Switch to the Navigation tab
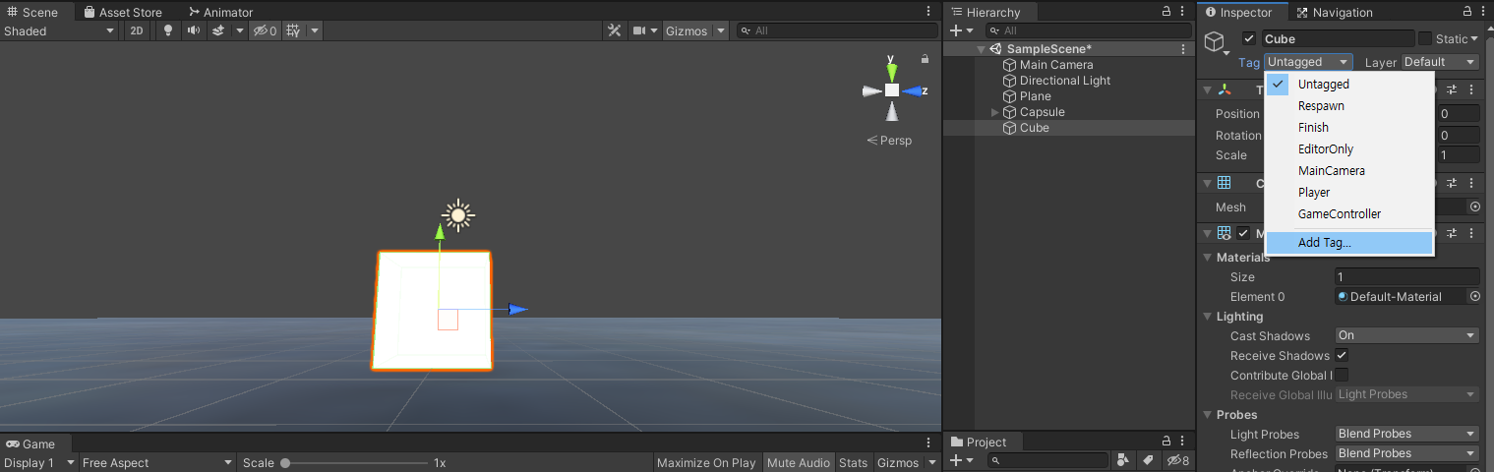The height and width of the screenshot is (472, 1494). tap(1335, 12)
